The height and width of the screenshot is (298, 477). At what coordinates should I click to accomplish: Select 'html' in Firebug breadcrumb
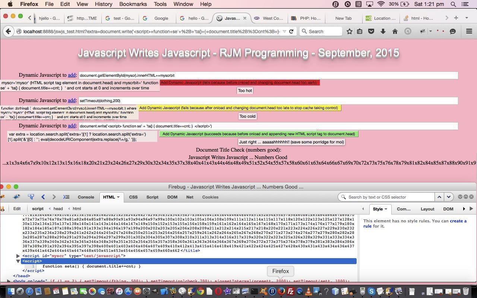coord(77,209)
